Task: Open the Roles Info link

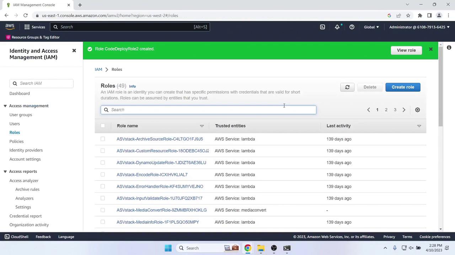Action: click(132, 86)
